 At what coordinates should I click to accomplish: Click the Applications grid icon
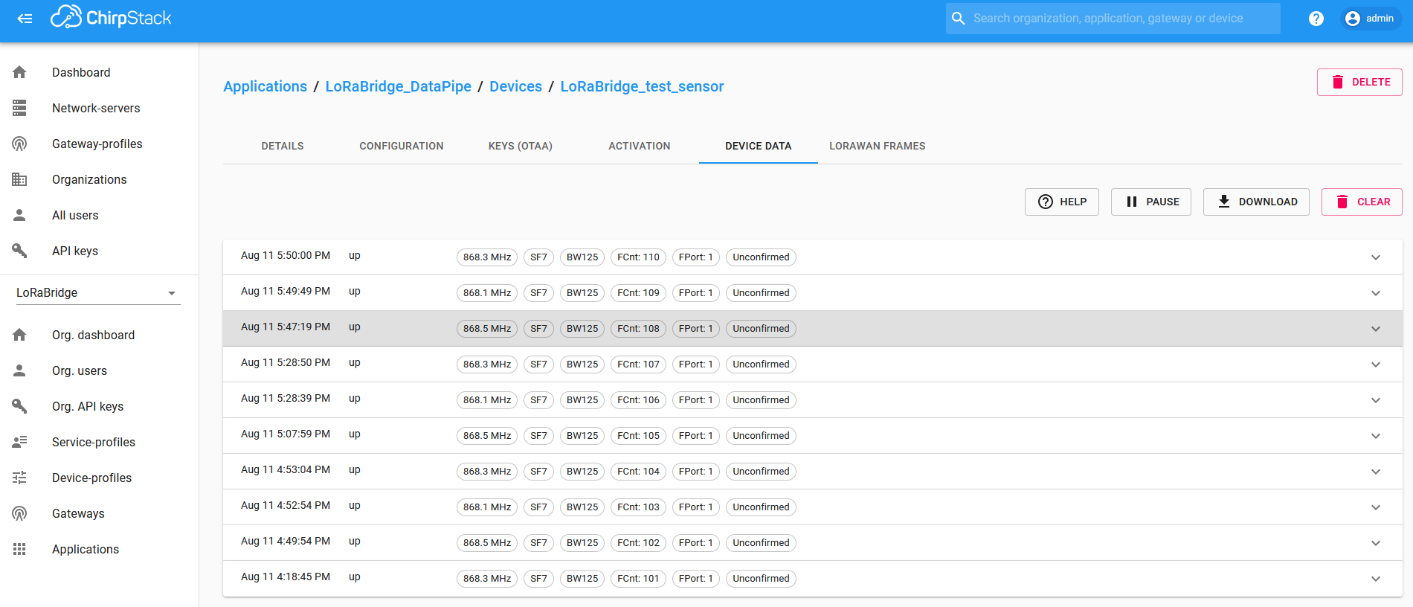coord(19,549)
